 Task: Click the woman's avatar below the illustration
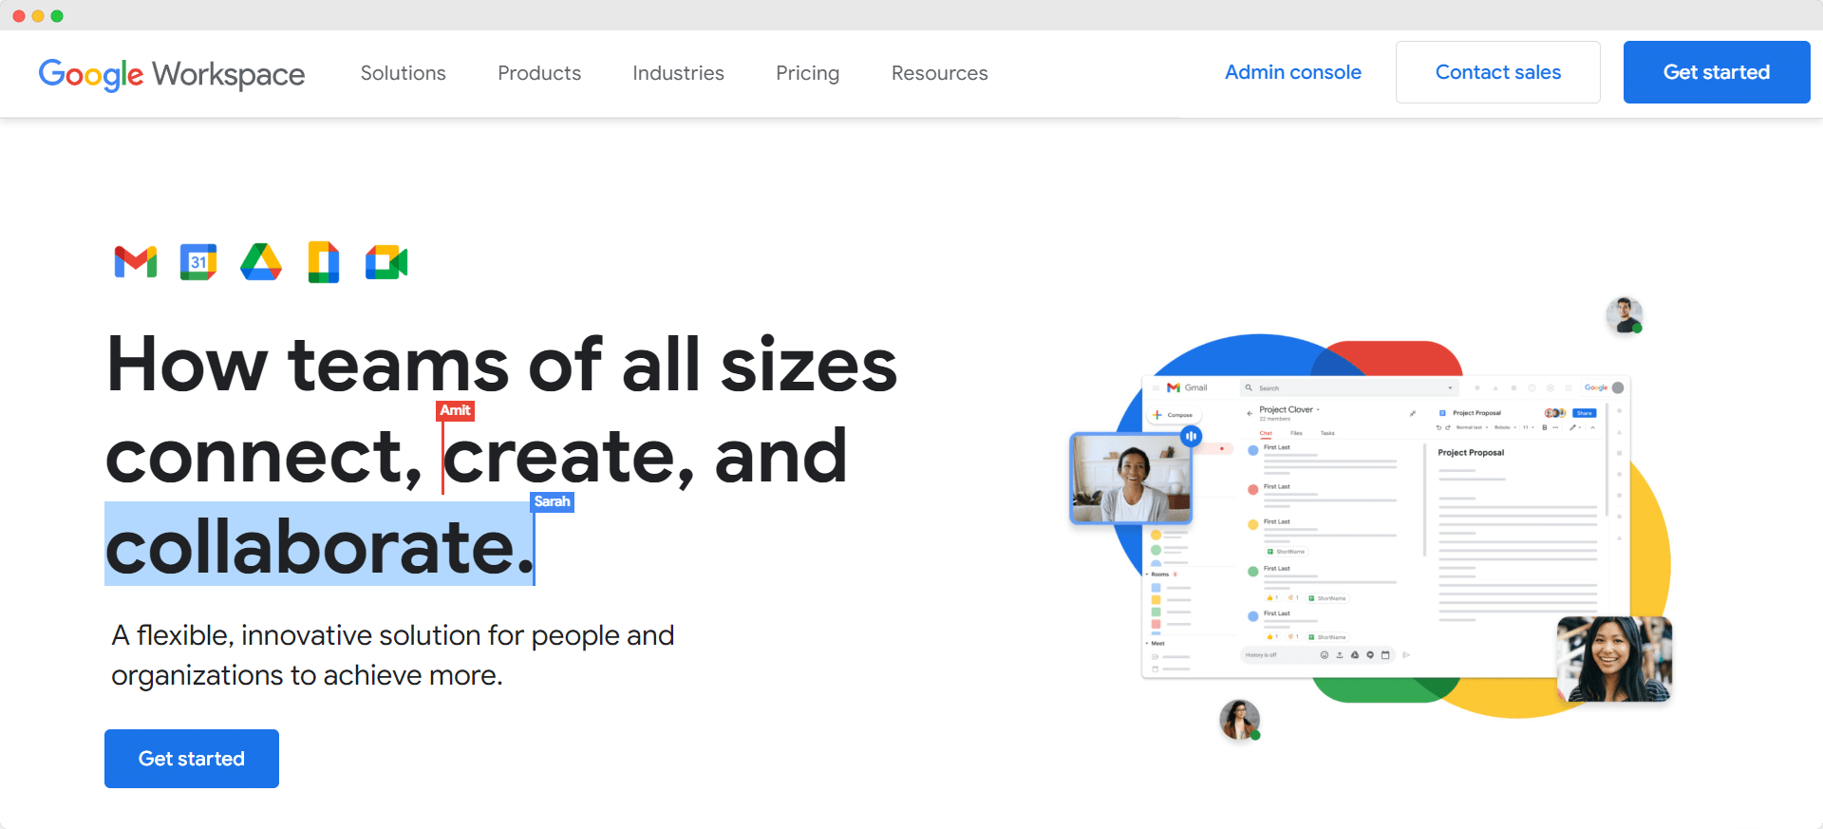pos(1239,720)
